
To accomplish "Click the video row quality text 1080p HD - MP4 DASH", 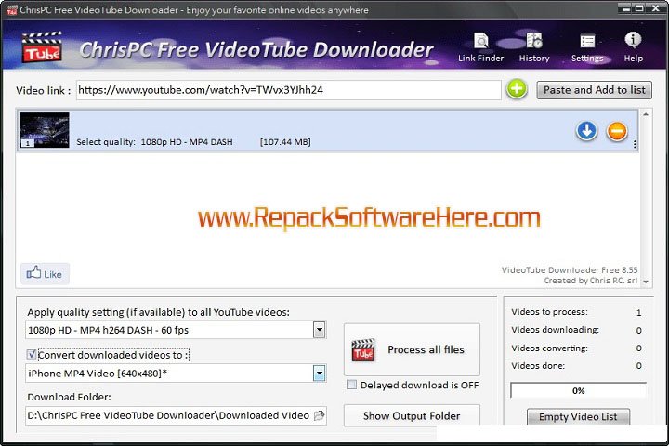I will tap(187, 141).
